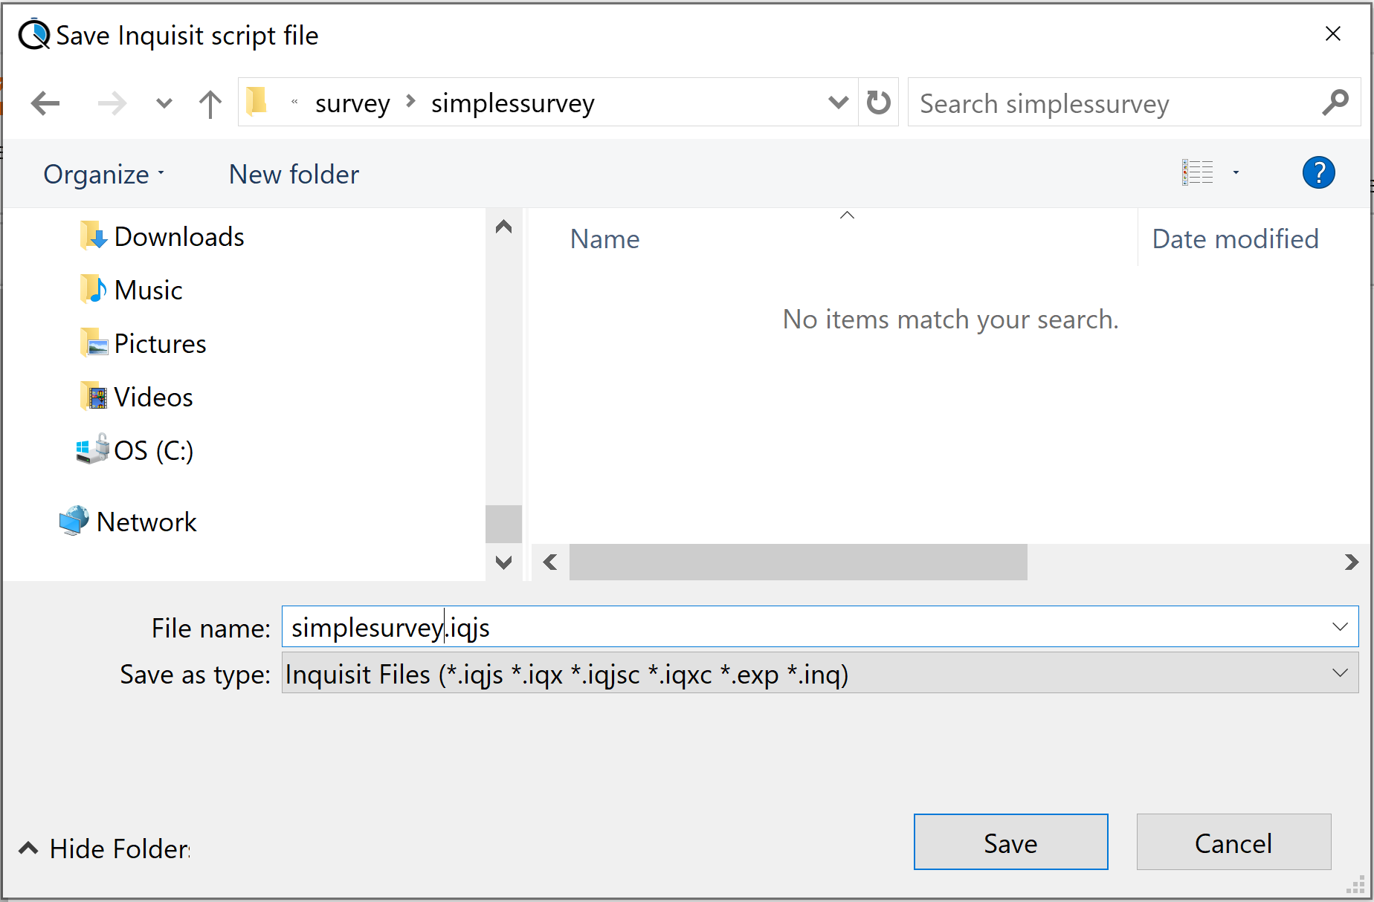Click the Back navigation arrow
This screenshot has height=902, width=1374.
point(45,103)
